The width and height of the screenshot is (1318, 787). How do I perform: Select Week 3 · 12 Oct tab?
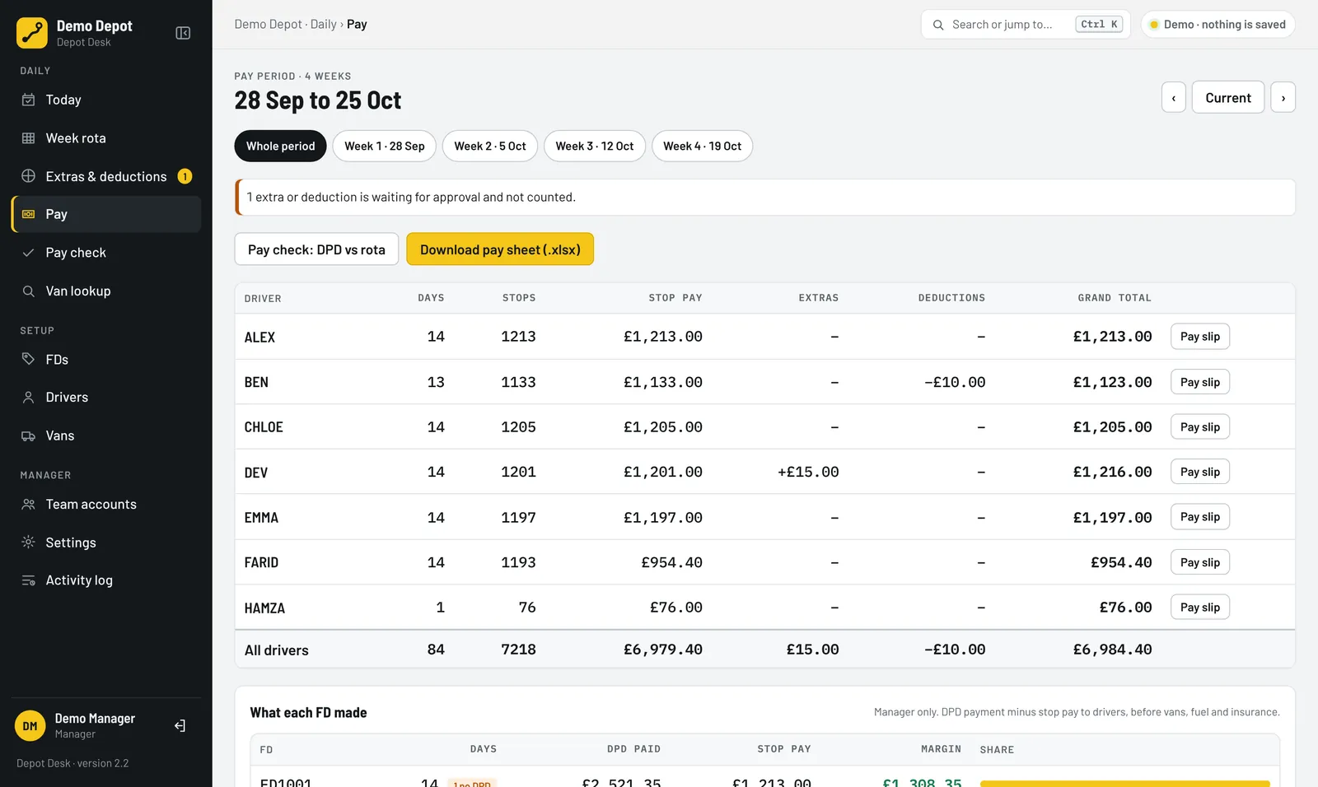[x=595, y=146]
